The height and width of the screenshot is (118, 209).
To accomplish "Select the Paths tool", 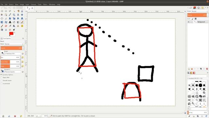I will (x=6, y=15).
